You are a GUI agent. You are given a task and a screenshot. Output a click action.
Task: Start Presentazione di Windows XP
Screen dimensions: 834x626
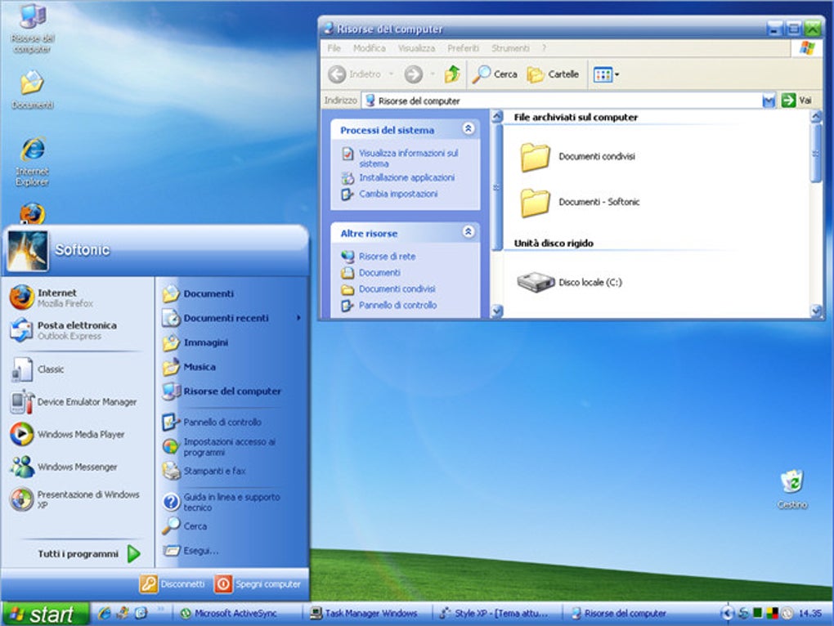coord(75,499)
